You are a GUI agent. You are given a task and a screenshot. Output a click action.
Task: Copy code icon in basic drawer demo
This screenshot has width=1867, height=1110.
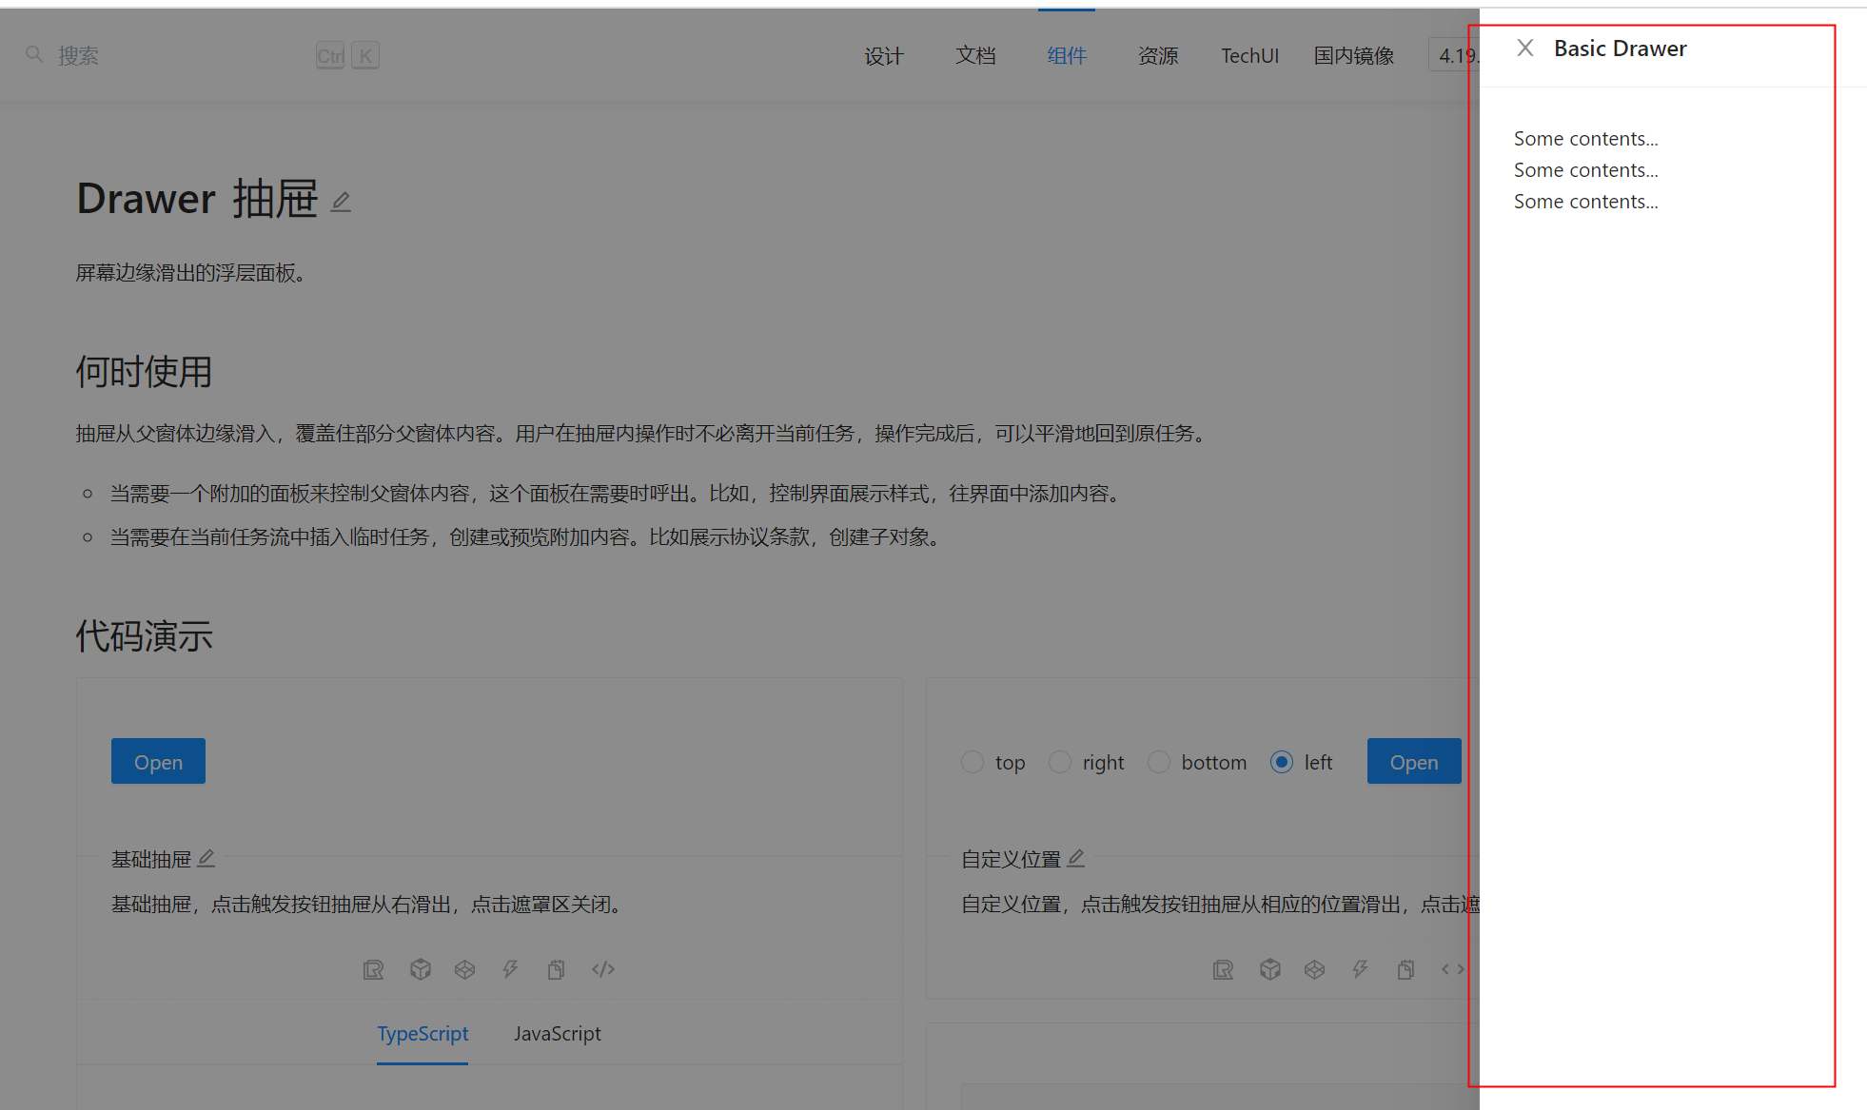pos(556,969)
